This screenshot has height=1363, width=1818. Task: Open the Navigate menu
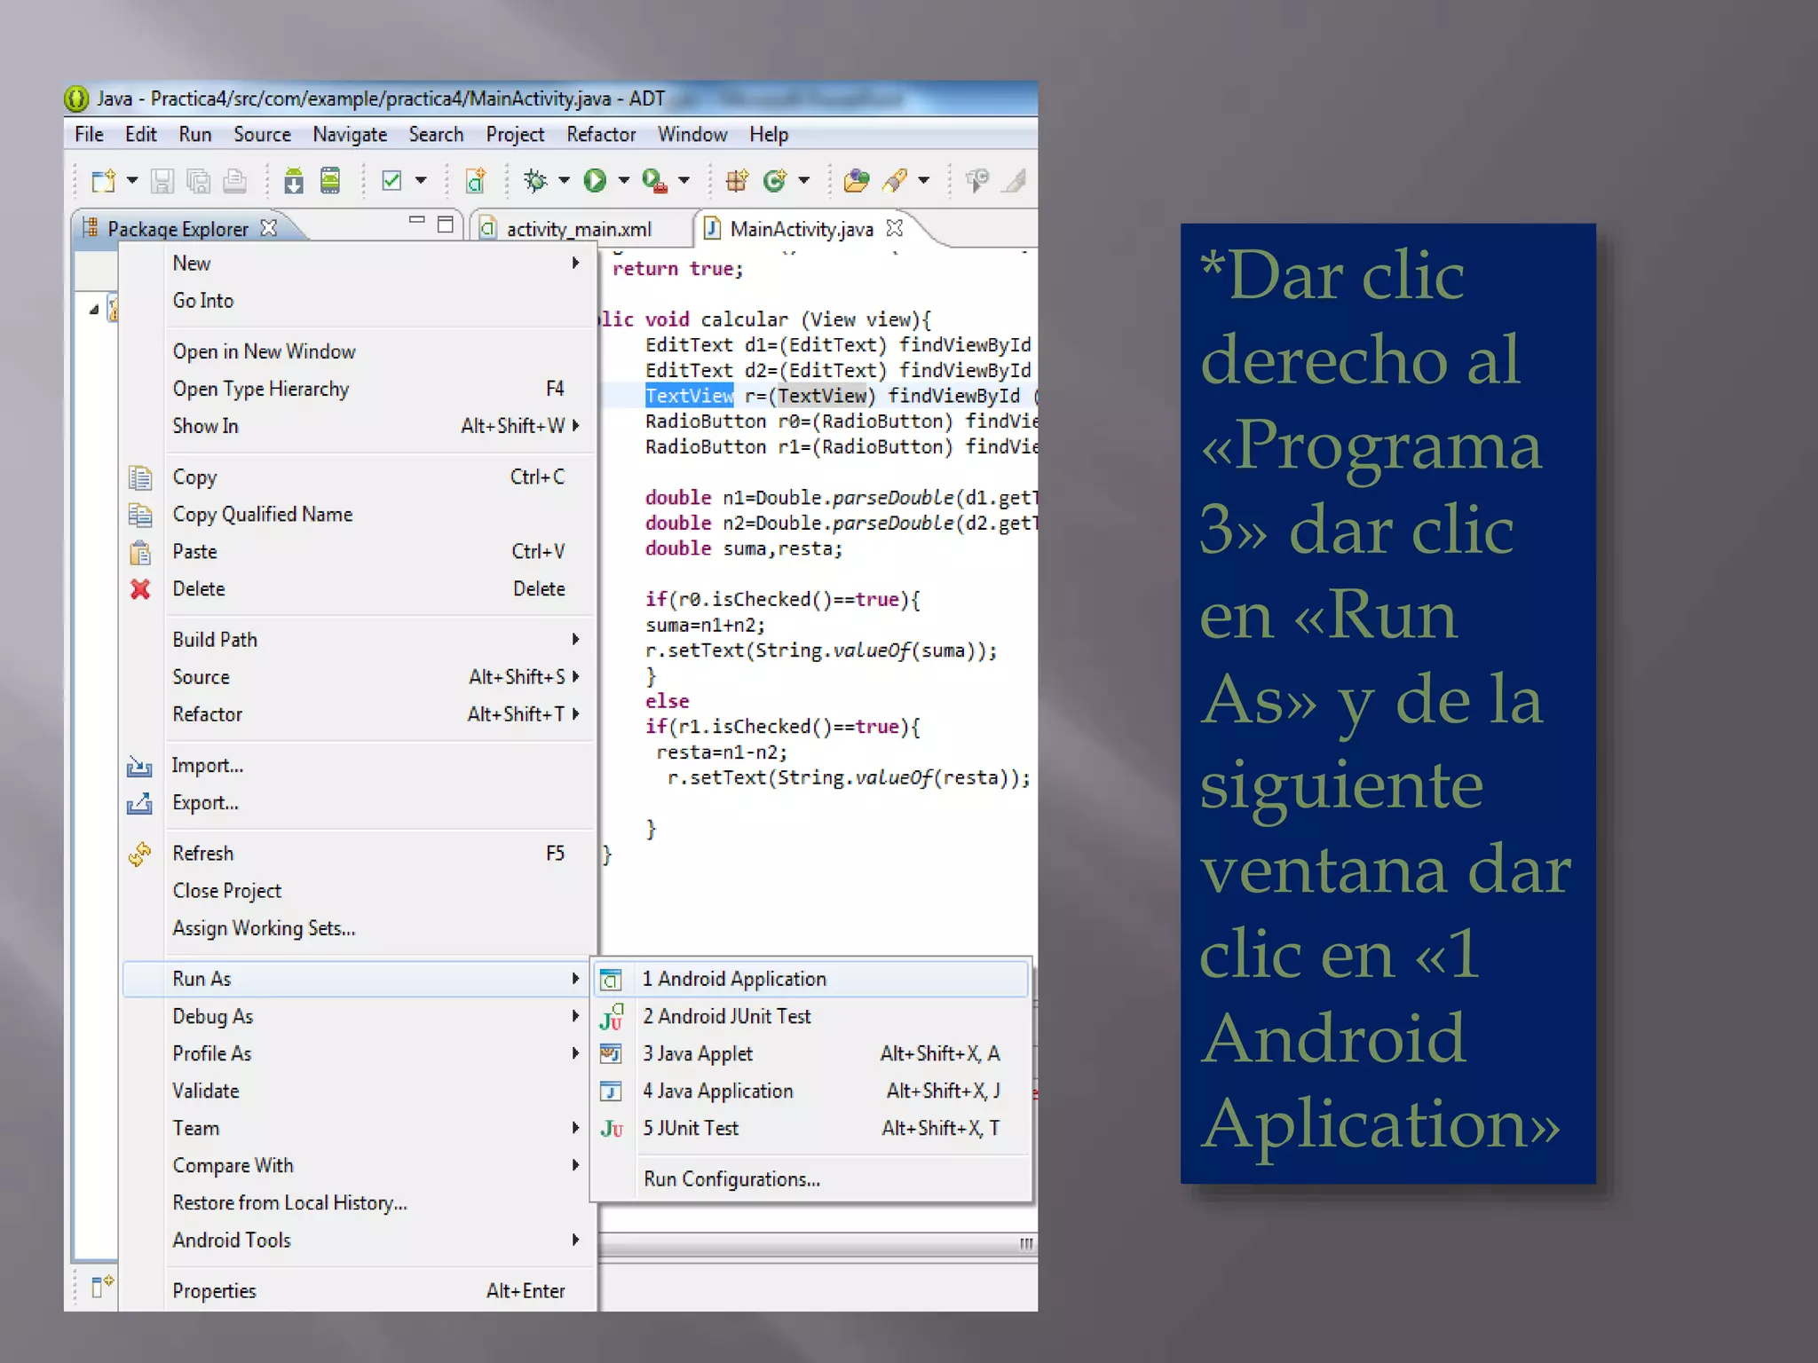[x=350, y=135]
